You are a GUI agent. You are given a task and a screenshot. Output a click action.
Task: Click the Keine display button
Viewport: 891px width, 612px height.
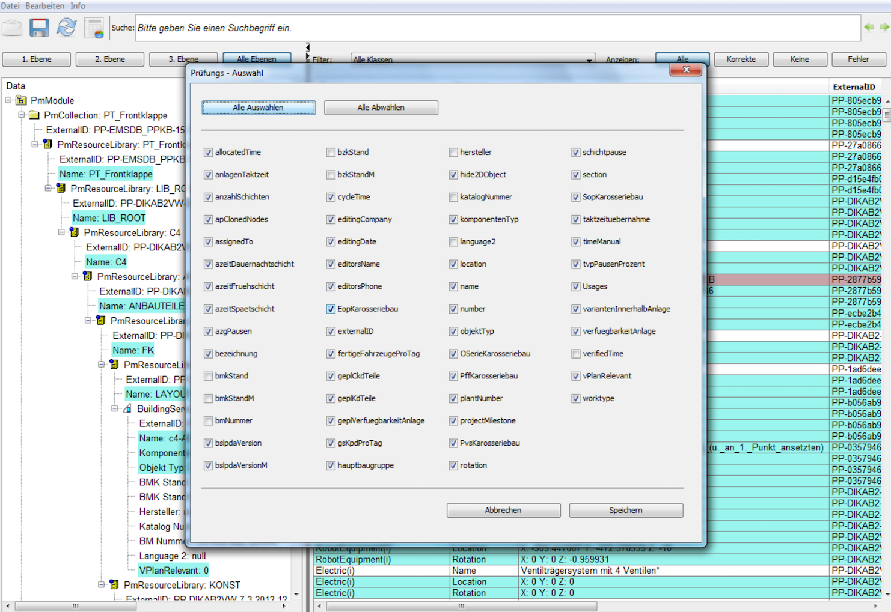(800, 59)
